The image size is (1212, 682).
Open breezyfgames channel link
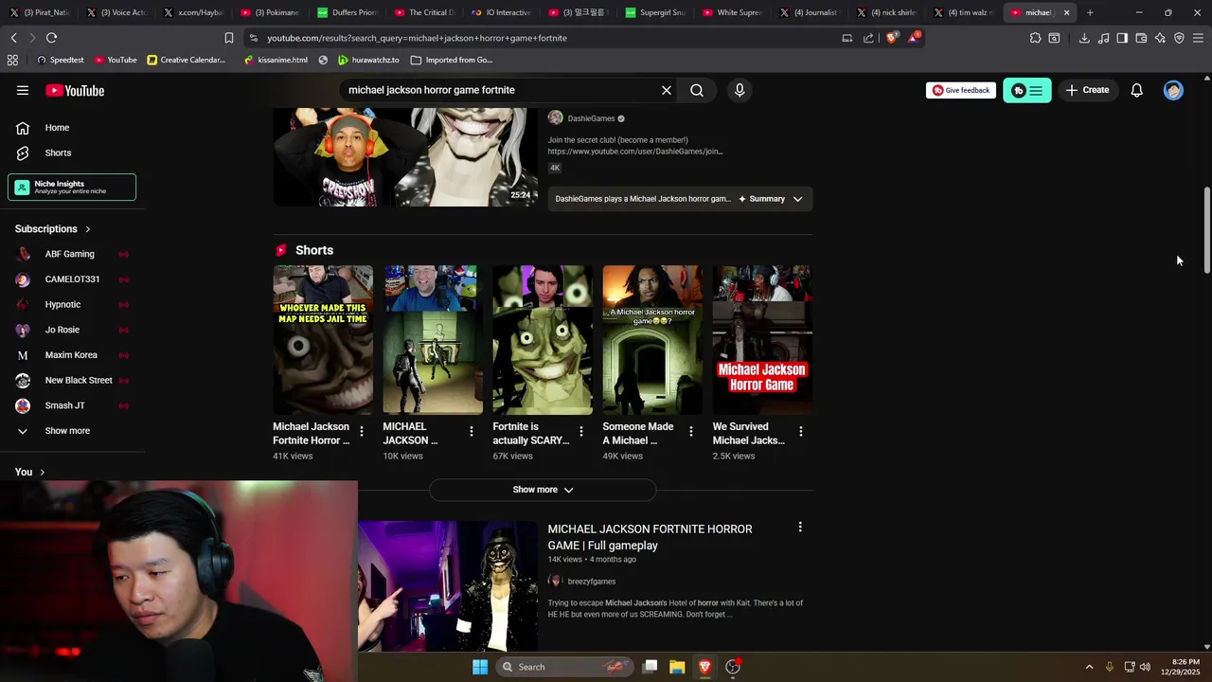[591, 582]
